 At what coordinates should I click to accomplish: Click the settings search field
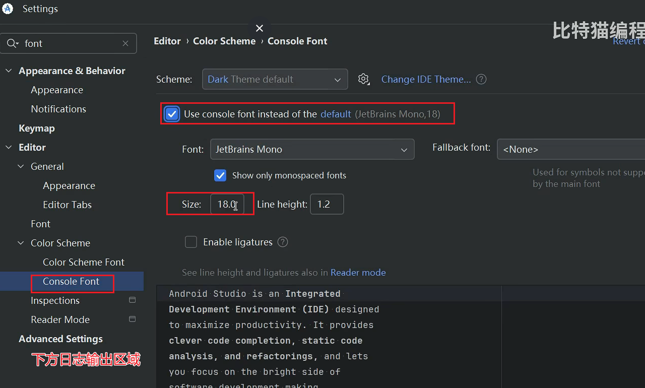[69, 43]
